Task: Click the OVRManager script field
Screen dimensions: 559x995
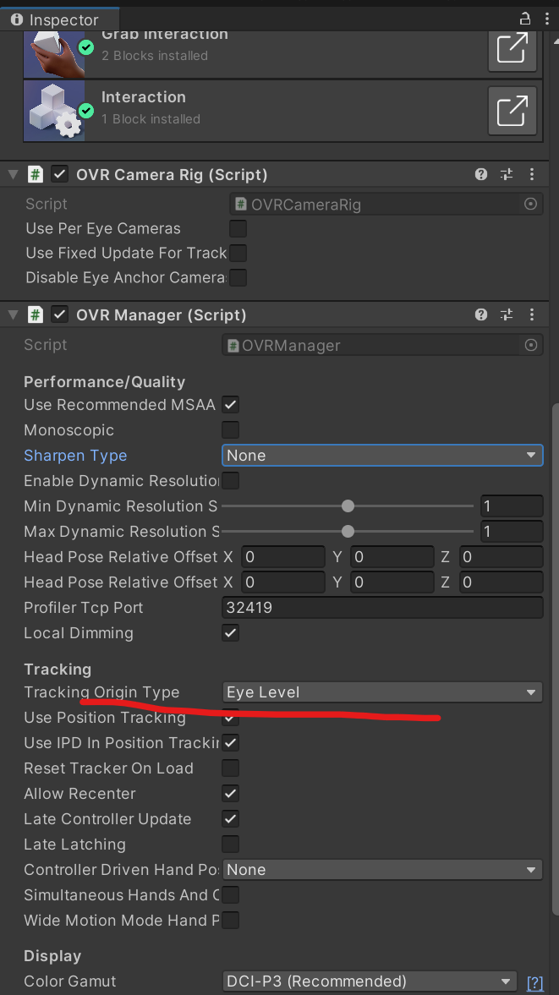Action: [382, 345]
